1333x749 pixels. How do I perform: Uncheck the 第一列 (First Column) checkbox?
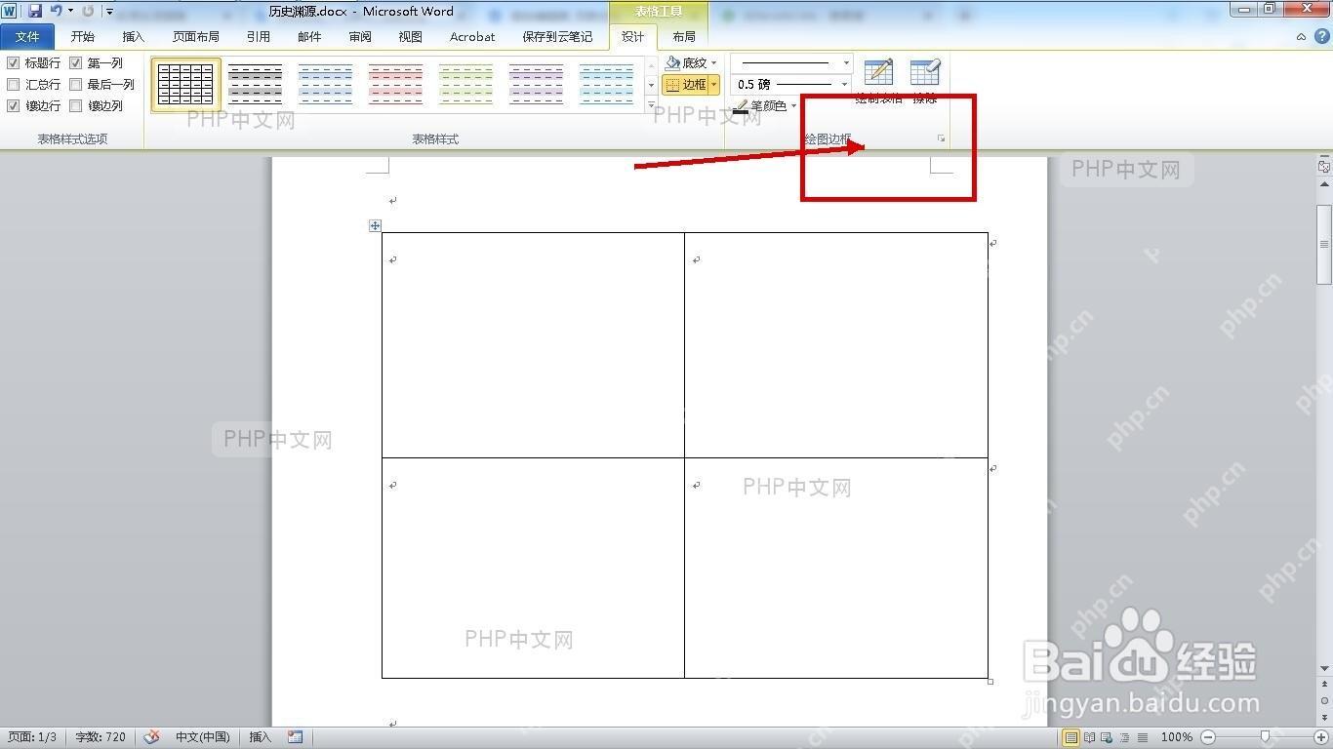pyautogui.click(x=76, y=63)
